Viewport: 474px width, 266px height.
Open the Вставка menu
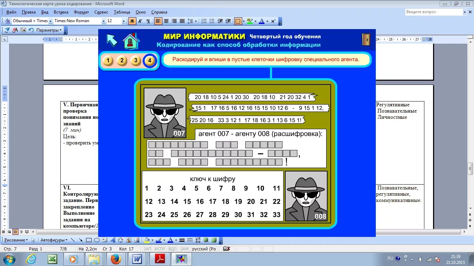[61, 12]
